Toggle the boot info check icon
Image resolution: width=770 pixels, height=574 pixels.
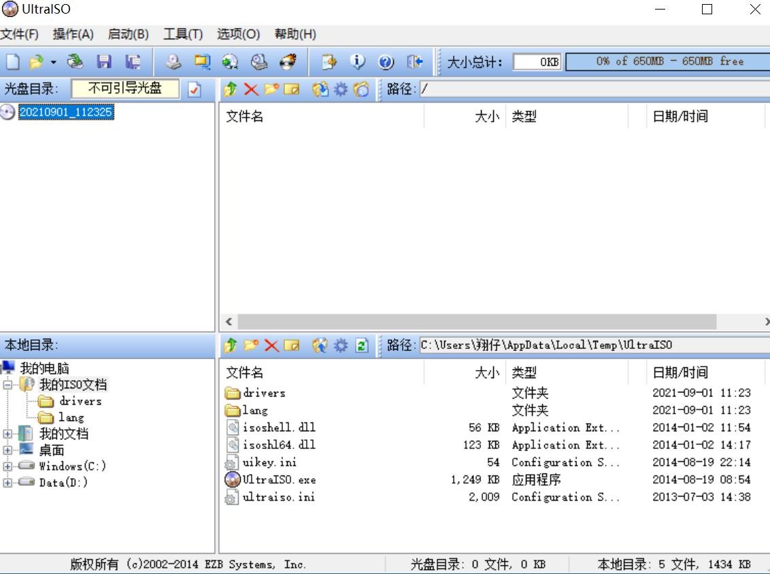(x=195, y=89)
